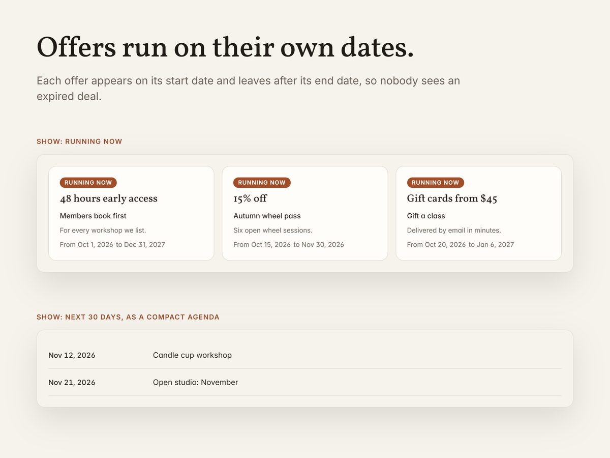
Task: Click the date "From Oct 1, 2026"
Action: [86, 245]
